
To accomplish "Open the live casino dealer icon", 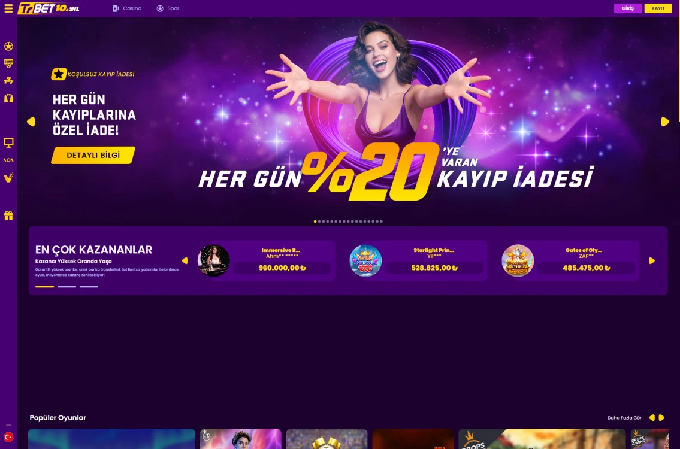I will point(8,98).
